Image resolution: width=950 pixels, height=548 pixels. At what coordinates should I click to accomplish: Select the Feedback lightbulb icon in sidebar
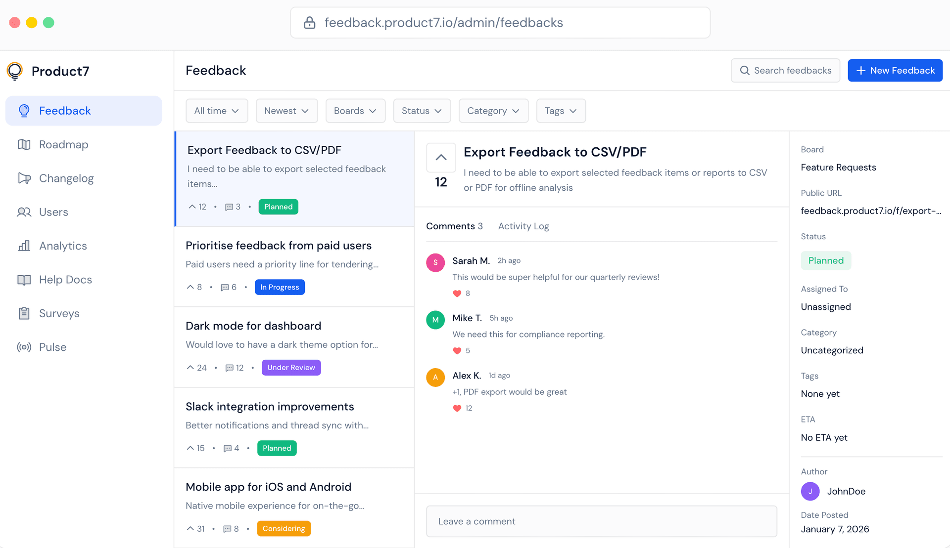tap(24, 110)
